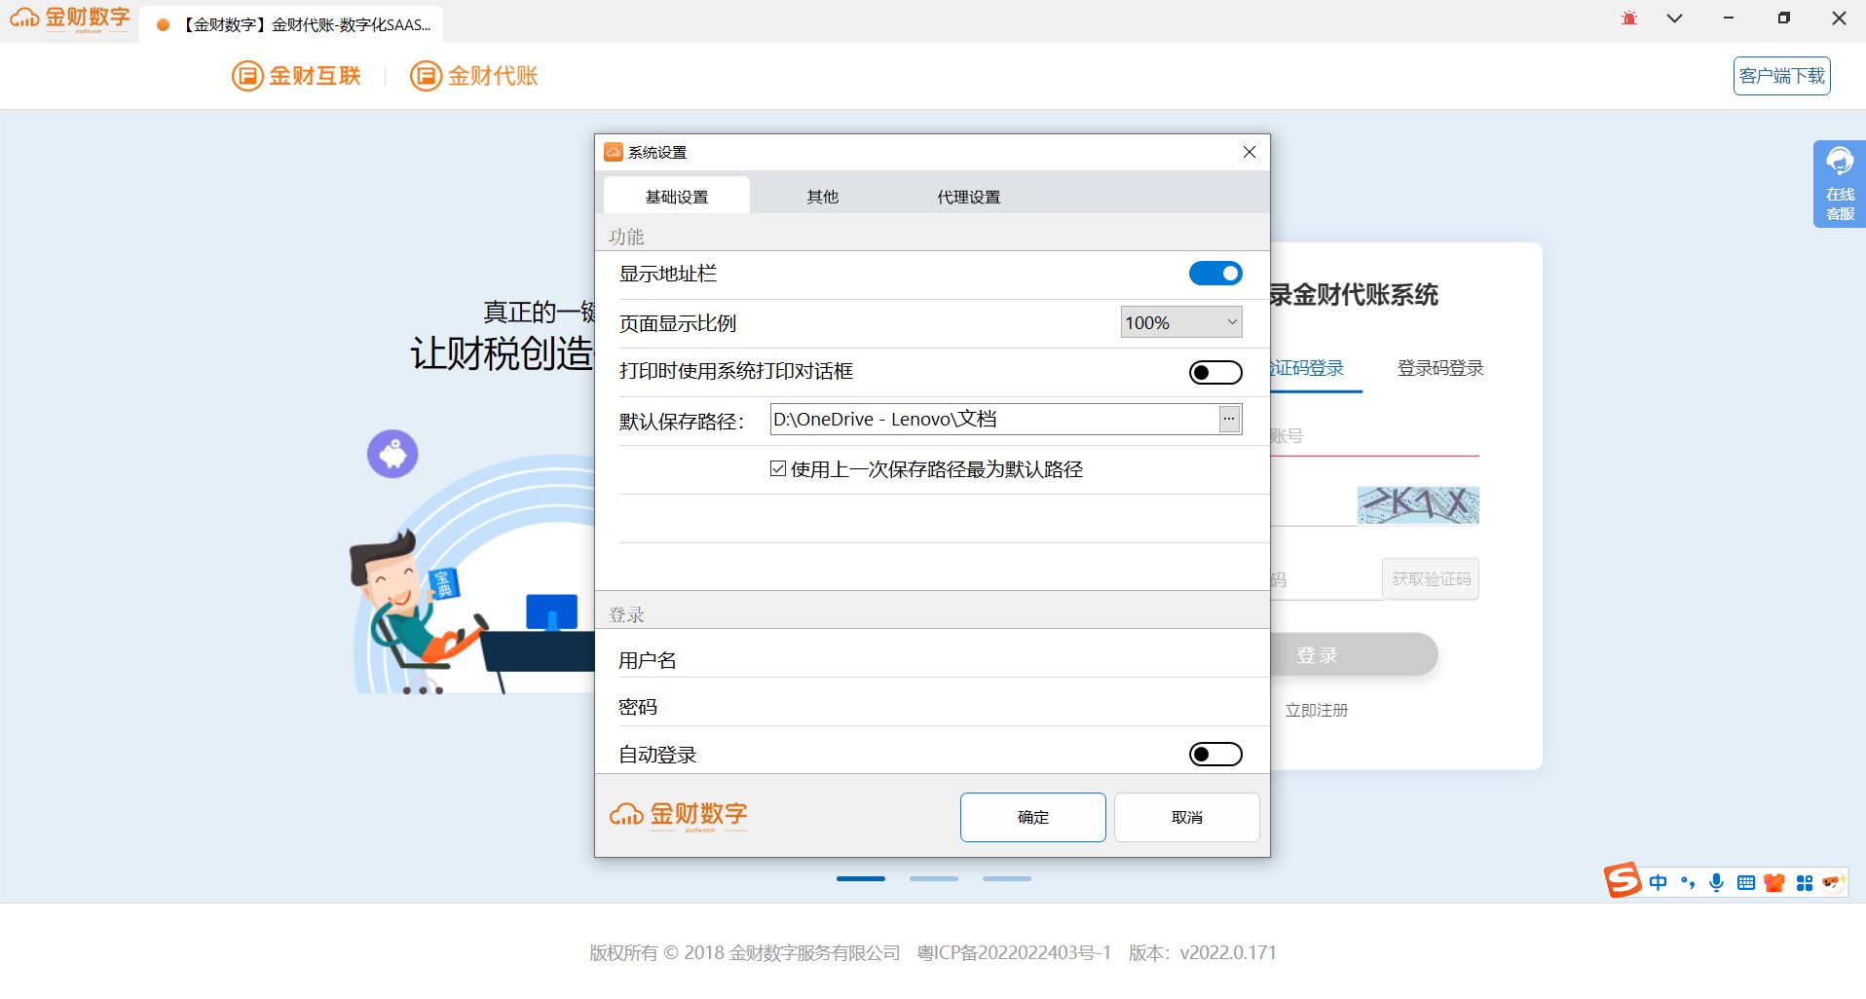Viewport: 1866px width, 999px height.
Task: Expand the title bar chevron menu
Action: pyautogui.click(x=1673, y=18)
